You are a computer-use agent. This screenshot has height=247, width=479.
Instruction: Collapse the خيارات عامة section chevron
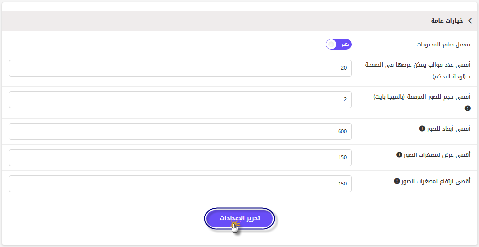[470, 21]
